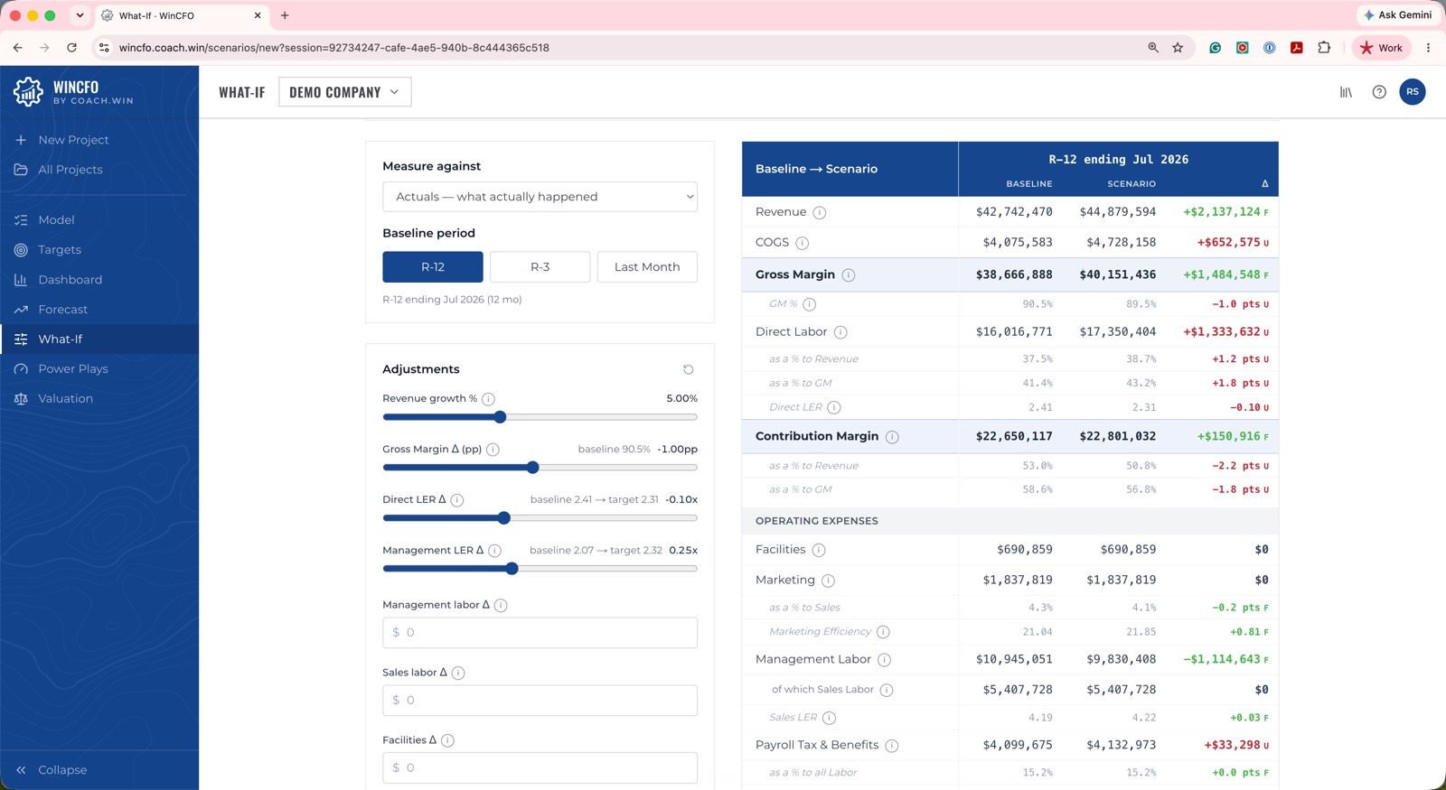The image size is (1446, 790).
Task: Show info icon beside of which Sales Labor
Action: coord(887,690)
